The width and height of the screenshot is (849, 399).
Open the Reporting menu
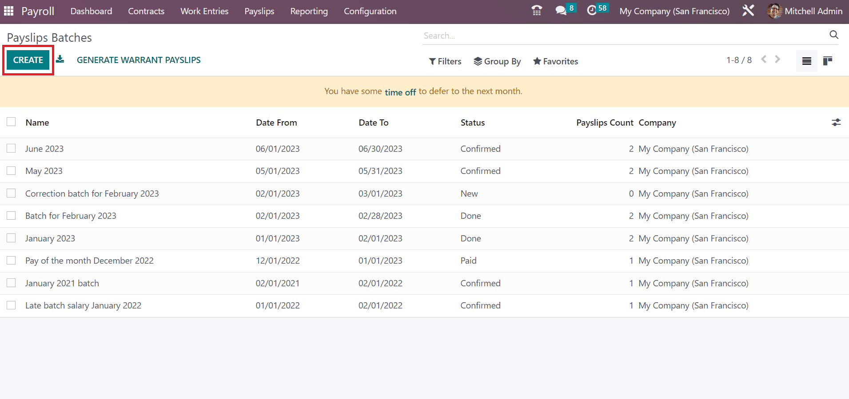[x=309, y=11]
